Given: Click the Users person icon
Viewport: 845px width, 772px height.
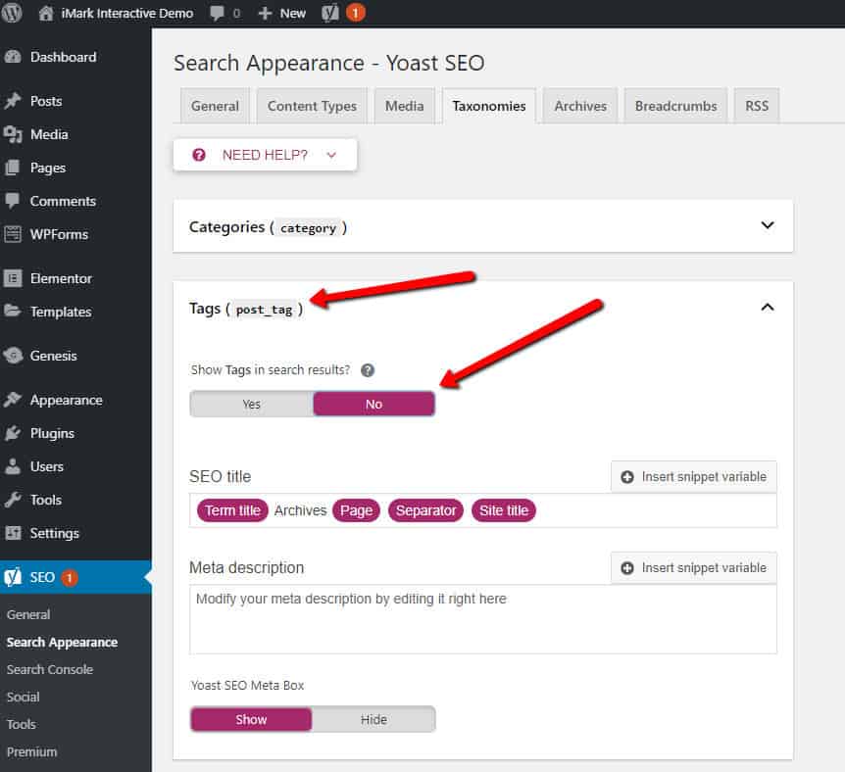Looking at the screenshot, I should tap(13, 466).
